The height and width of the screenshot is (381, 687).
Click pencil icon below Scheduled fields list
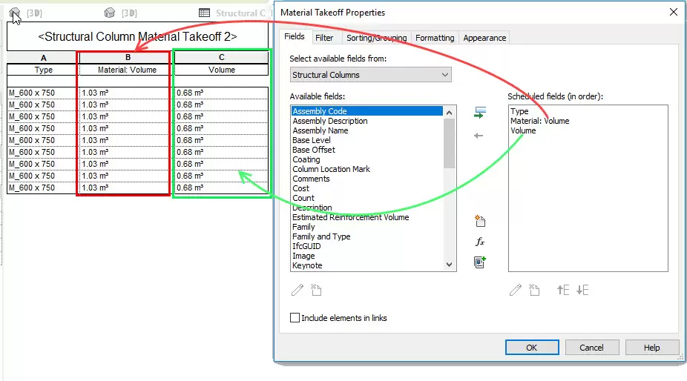pyautogui.click(x=516, y=291)
